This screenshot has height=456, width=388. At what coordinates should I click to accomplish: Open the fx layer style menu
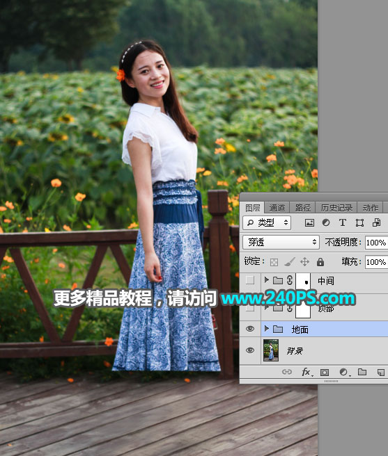coord(306,372)
